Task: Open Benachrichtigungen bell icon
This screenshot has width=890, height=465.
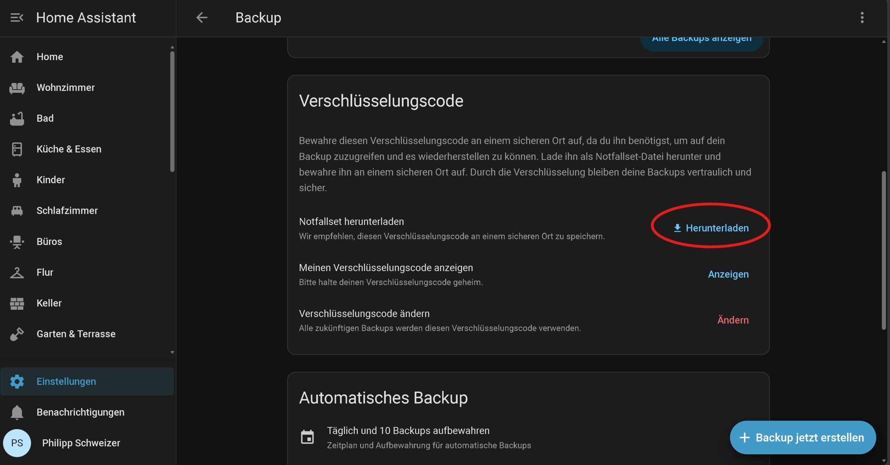Action: pos(17,412)
